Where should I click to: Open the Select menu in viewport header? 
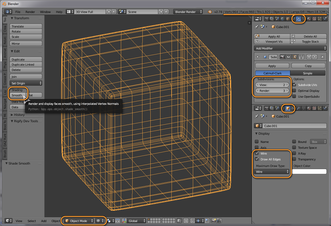tap(32, 221)
